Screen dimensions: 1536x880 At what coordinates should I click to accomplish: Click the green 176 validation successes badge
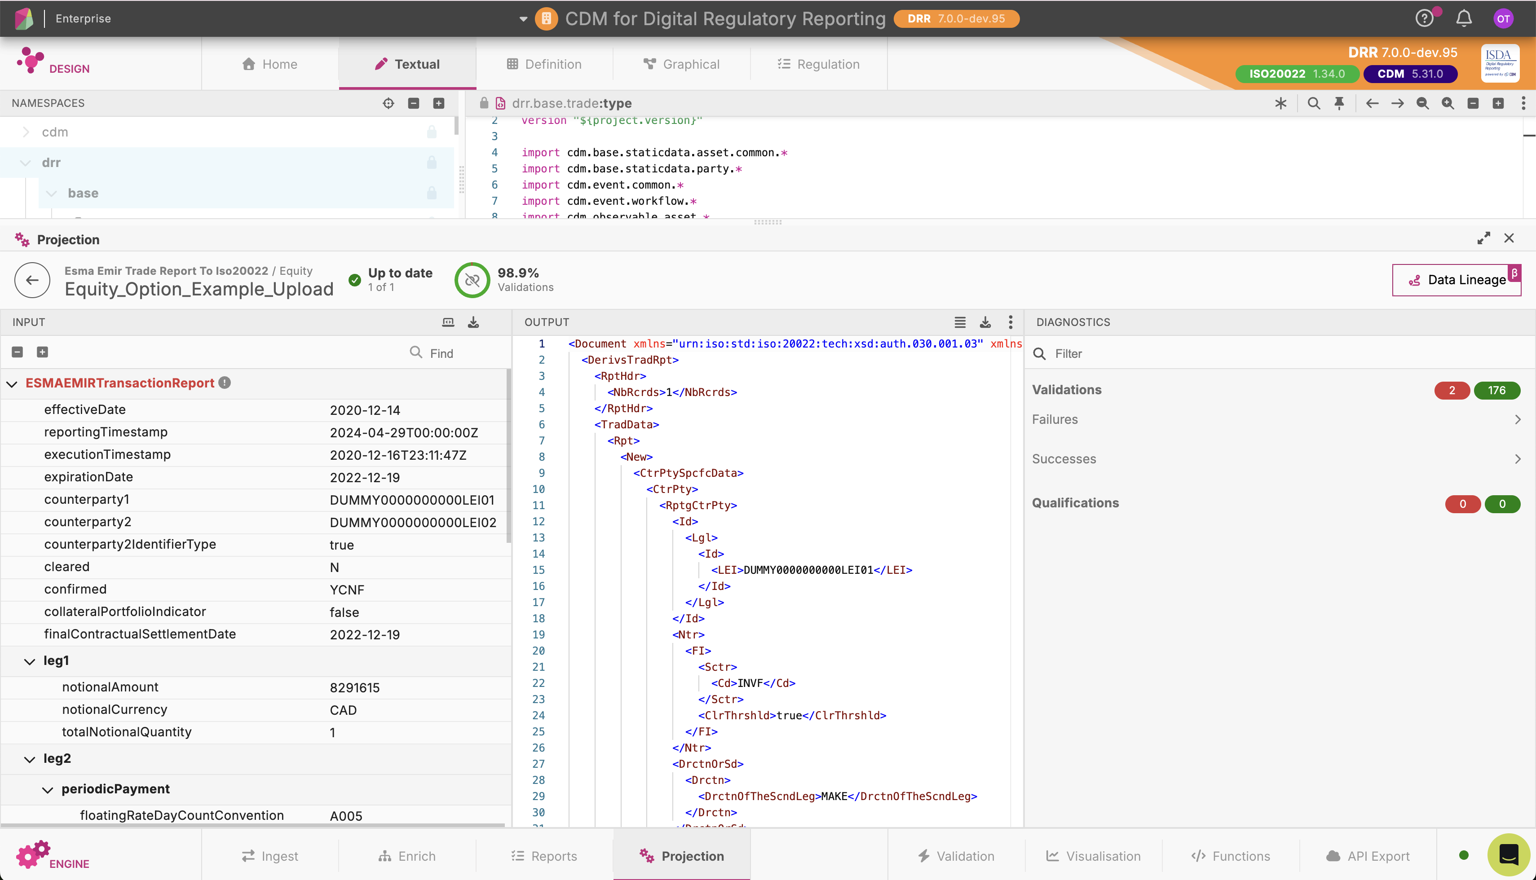point(1497,391)
